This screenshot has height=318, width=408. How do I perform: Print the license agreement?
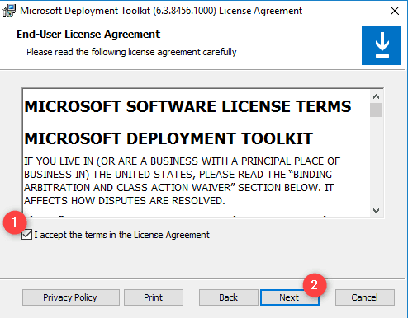[154, 297]
